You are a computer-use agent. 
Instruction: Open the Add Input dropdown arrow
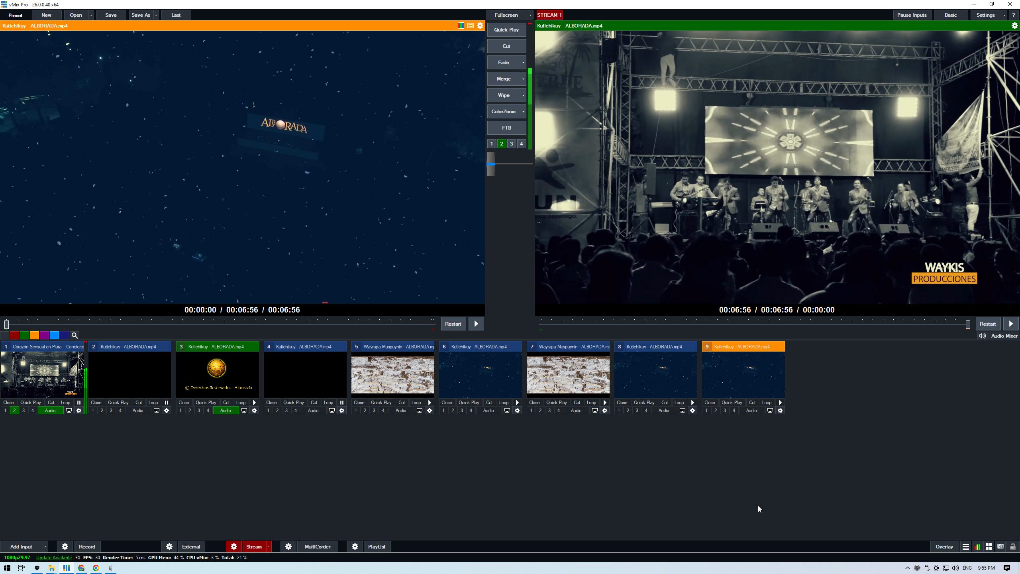click(45, 546)
